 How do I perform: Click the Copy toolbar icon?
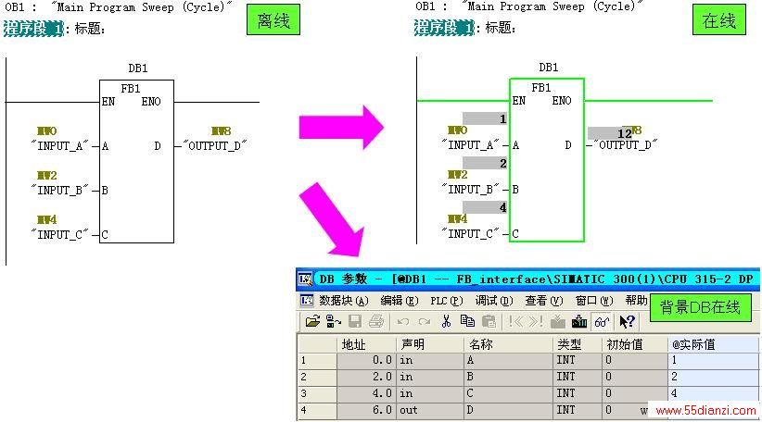point(467,321)
